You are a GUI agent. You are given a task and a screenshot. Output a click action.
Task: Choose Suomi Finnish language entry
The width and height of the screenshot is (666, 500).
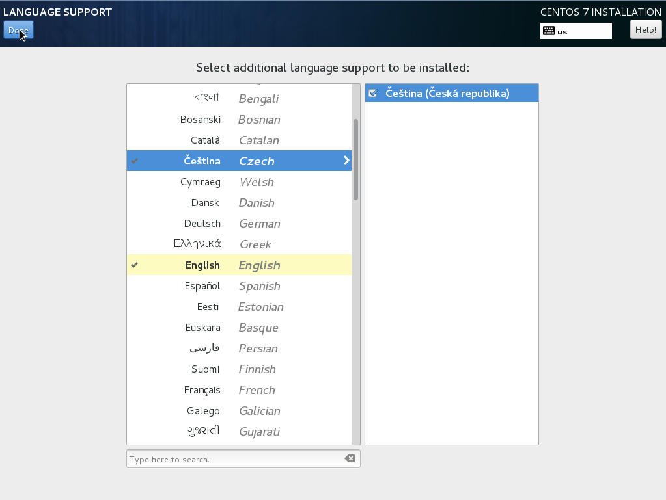[x=238, y=369]
